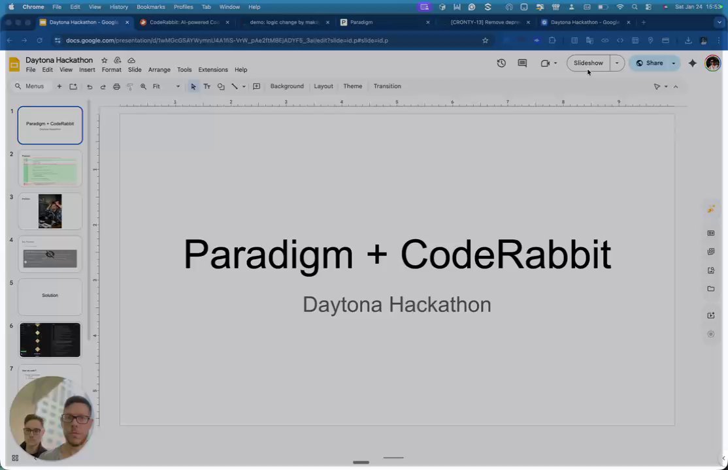Image resolution: width=728 pixels, height=470 pixels.
Task: Expand the Slideshow options dropdown
Action: point(617,63)
